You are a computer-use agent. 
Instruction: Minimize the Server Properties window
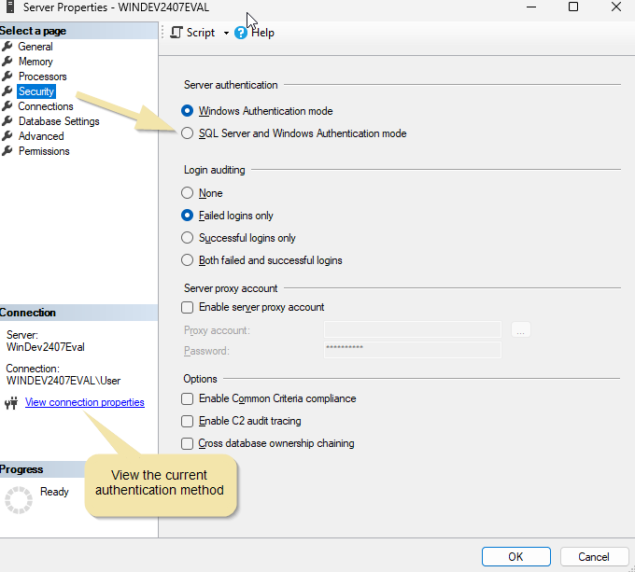click(x=531, y=7)
